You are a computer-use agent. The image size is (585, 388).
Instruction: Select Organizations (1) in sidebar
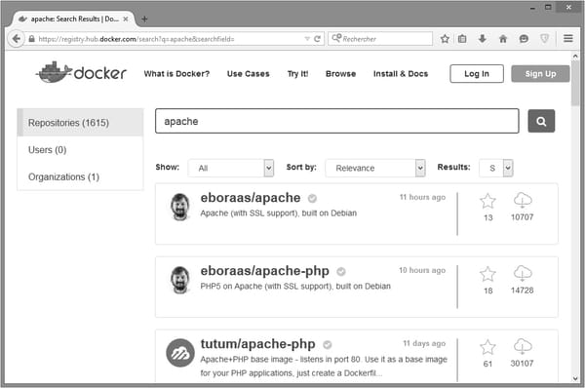click(x=80, y=176)
